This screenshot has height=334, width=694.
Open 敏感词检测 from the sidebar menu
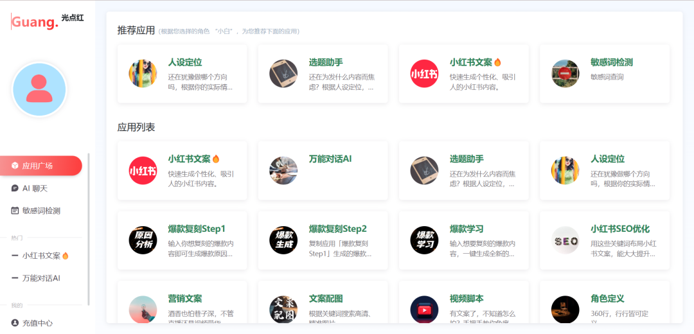coord(41,211)
